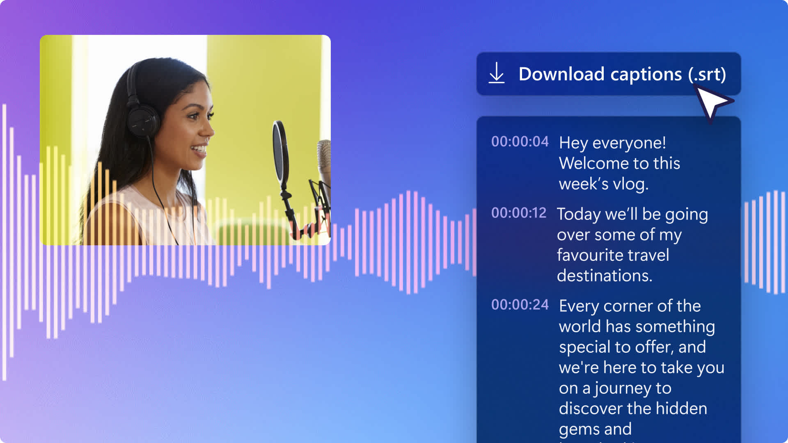Click Download captions (.srt) button
This screenshot has width=788, height=443.
pos(608,74)
